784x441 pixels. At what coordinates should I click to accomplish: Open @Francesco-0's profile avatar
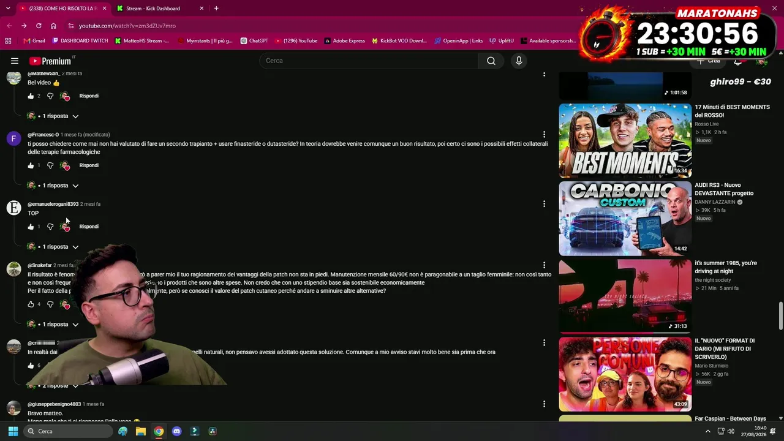pos(13,138)
